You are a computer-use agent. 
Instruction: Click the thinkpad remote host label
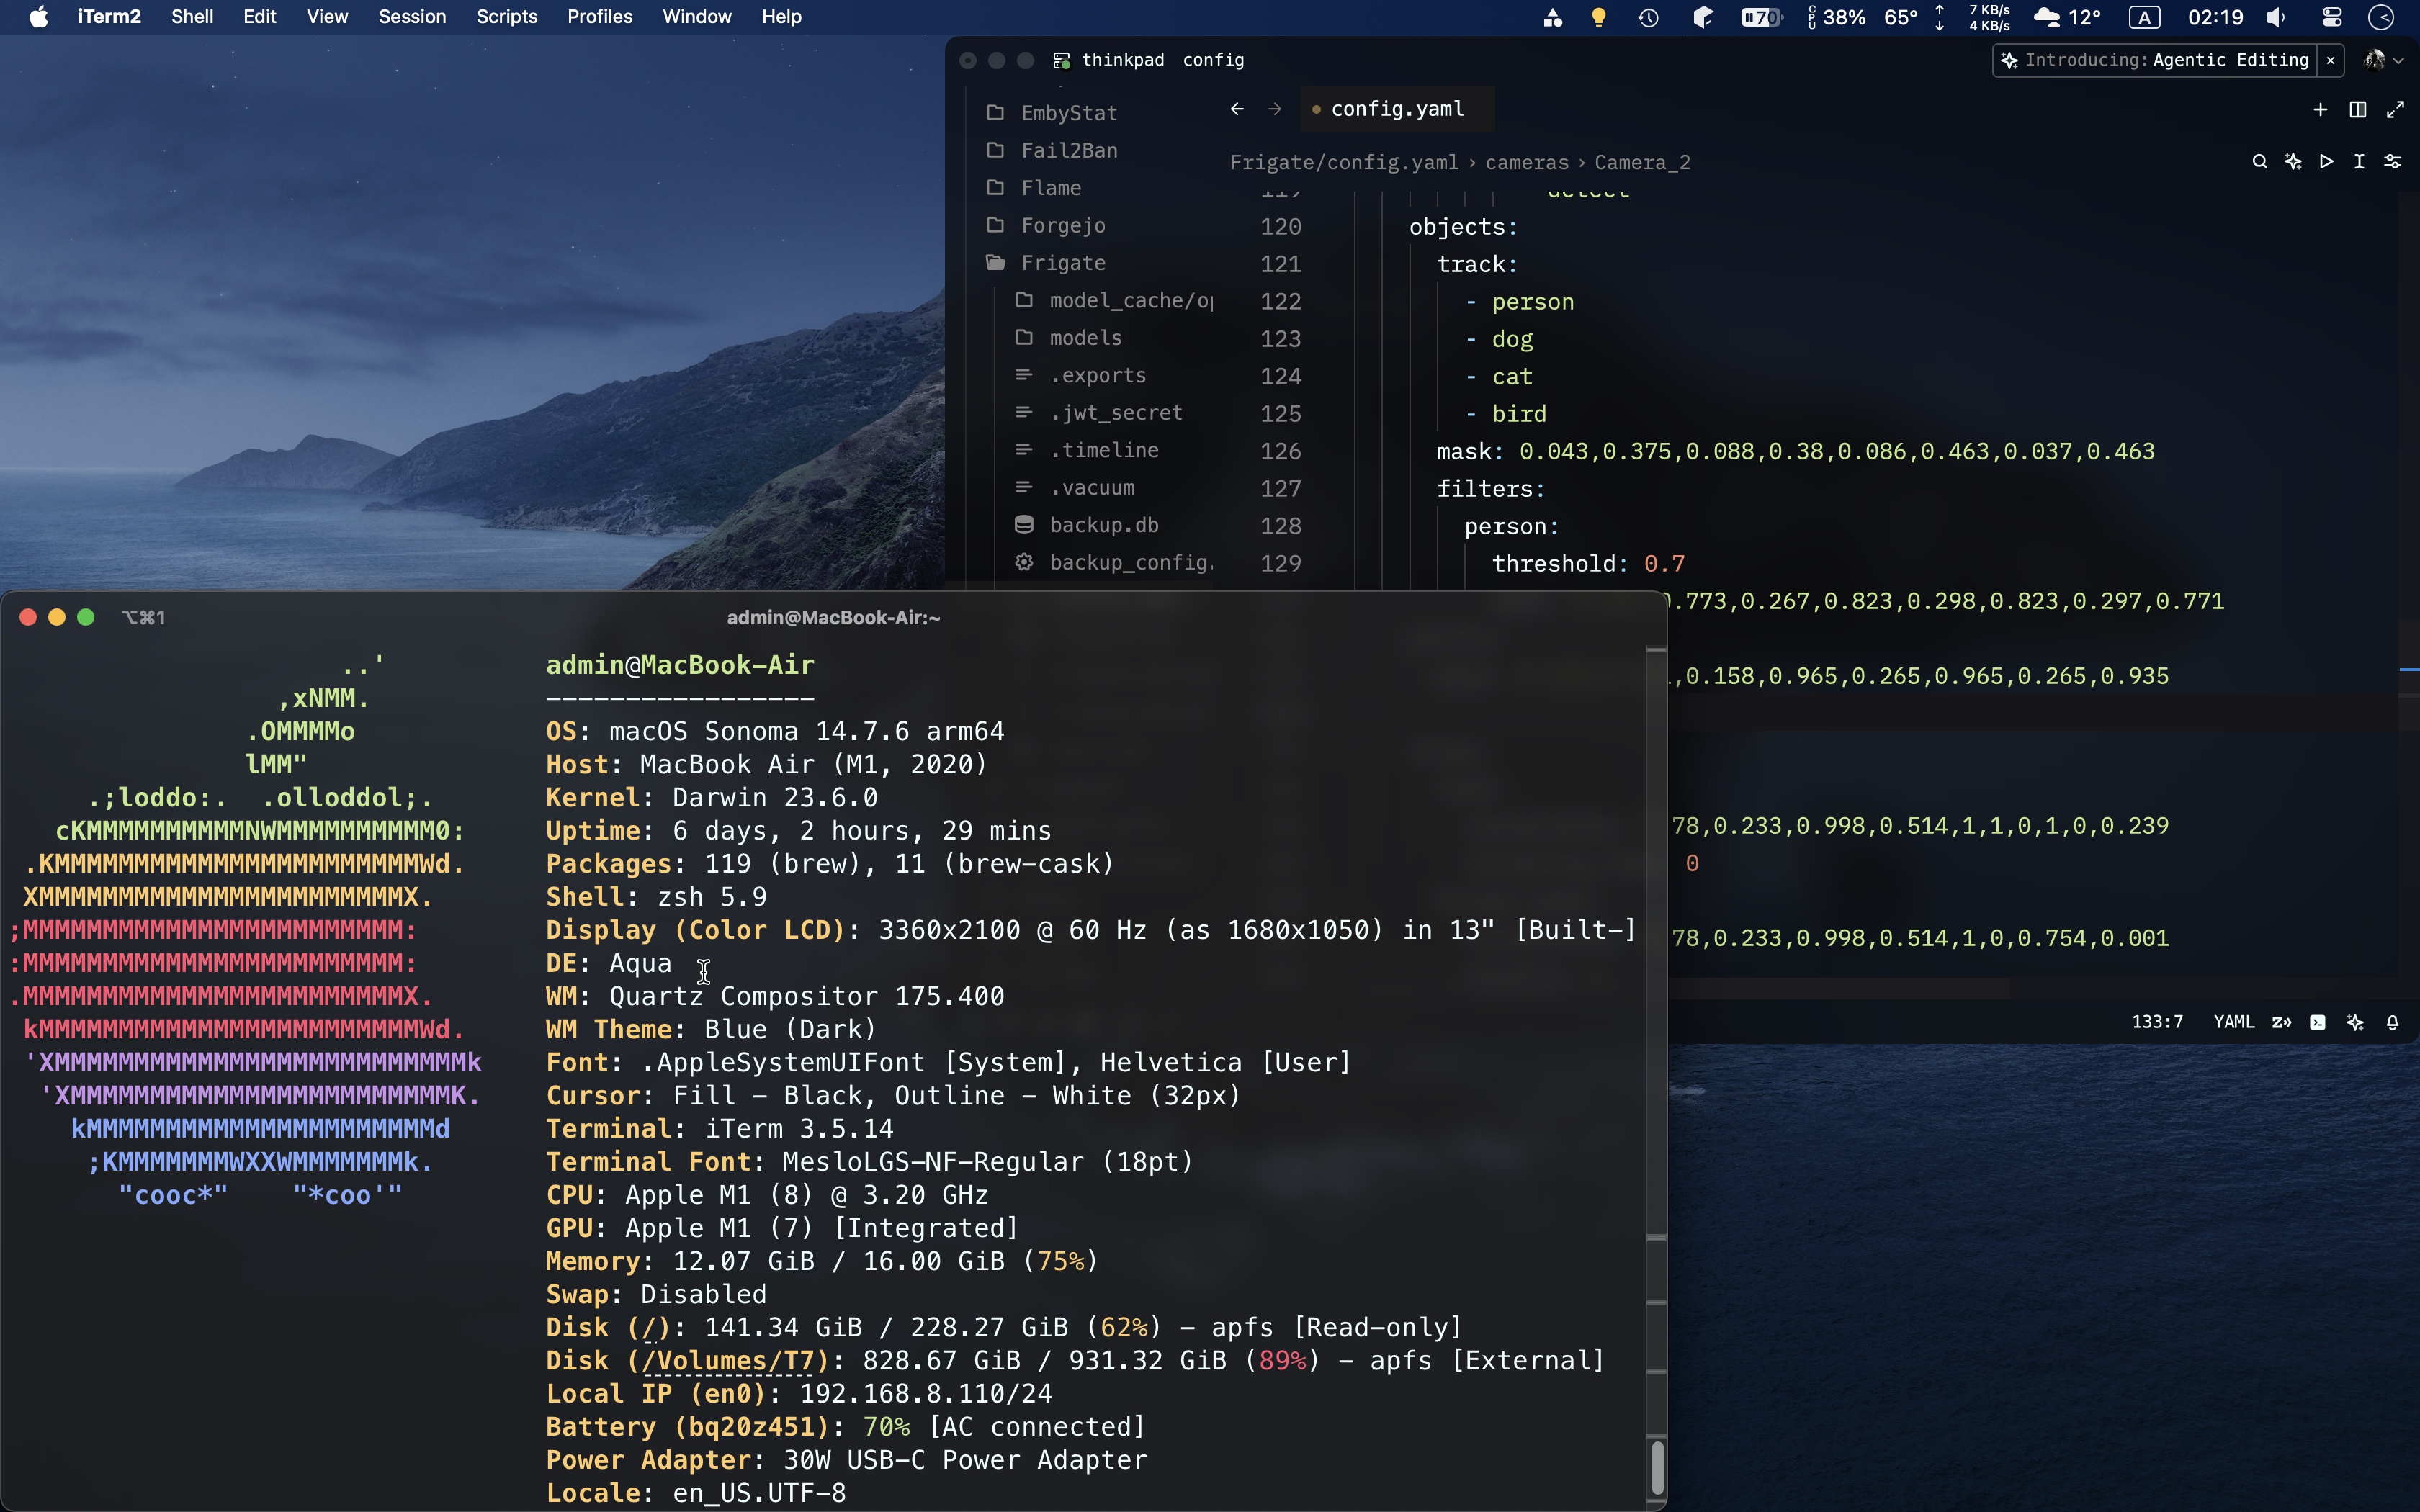[x=1123, y=60]
